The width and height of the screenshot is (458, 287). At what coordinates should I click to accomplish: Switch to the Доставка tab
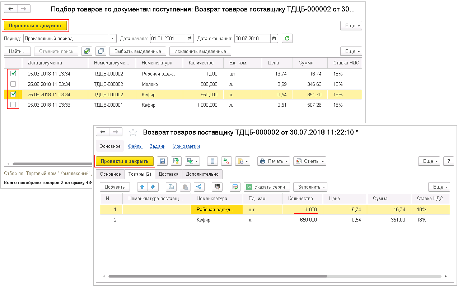[x=168, y=174]
